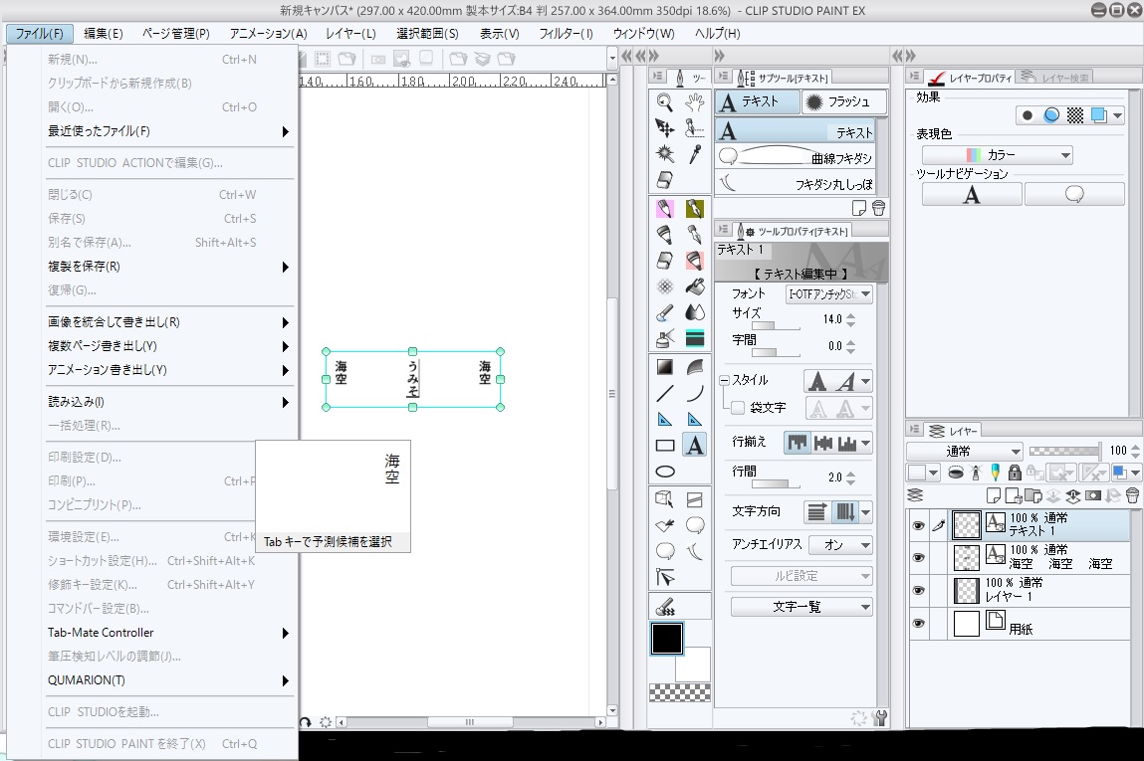Enable the 袋文字 outline text checkbox
The image size is (1144, 761).
click(738, 408)
